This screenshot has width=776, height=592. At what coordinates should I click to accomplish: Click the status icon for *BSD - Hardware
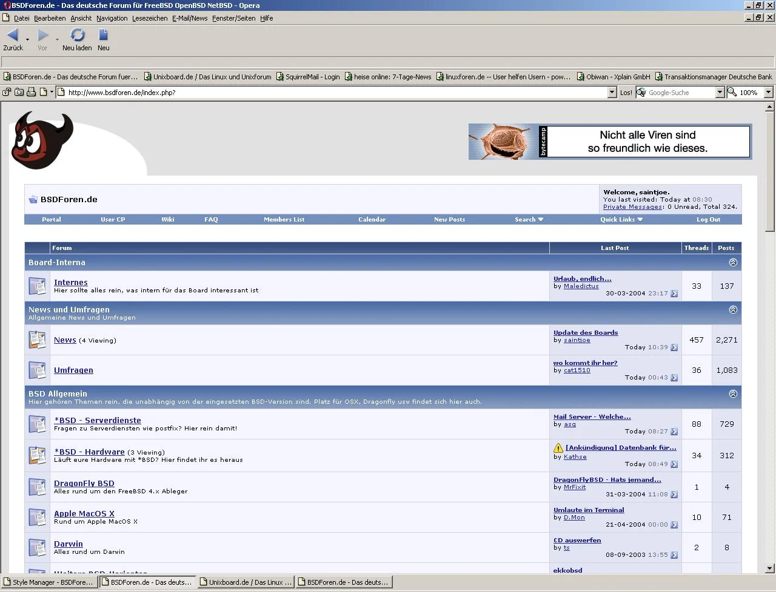point(37,455)
